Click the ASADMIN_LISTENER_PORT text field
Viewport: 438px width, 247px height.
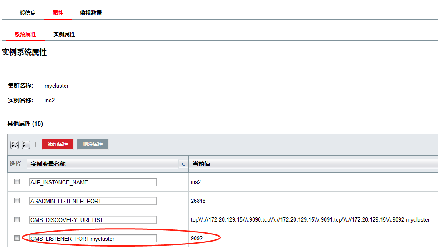pyautogui.click(x=93, y=201)
